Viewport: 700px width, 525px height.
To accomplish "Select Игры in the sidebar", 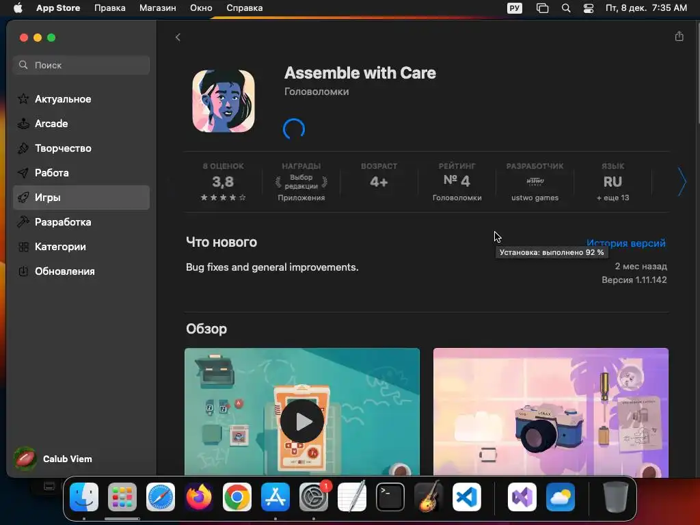I will pyautogui.click(x=81, y=198).
